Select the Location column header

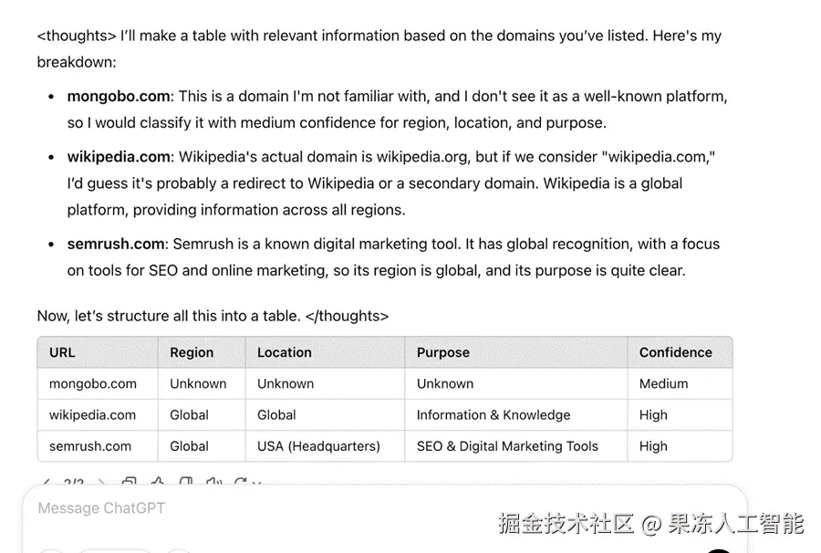click(x=325, y=352)
